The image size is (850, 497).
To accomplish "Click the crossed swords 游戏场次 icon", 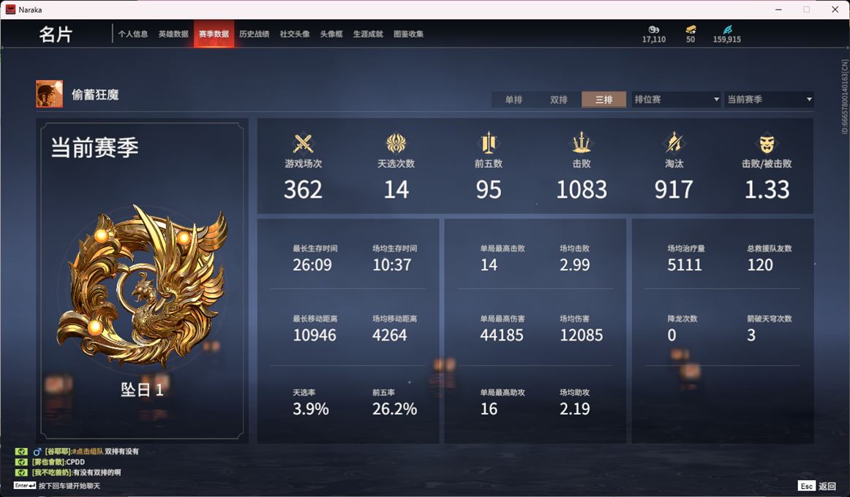I will pos(303,144).
